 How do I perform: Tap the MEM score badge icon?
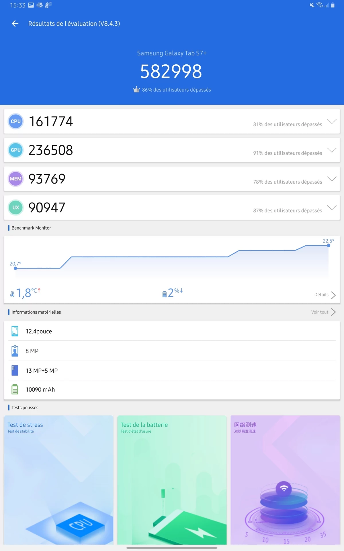pos(15,179)
